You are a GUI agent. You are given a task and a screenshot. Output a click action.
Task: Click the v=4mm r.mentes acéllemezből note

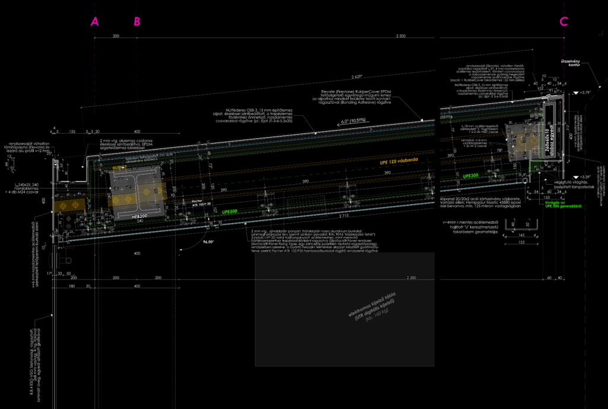point(470,227)
